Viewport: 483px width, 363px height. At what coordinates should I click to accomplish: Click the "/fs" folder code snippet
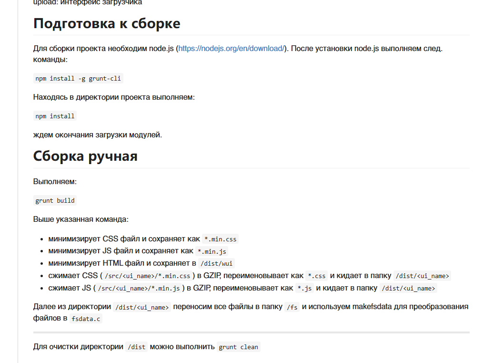tap(292, 307)
